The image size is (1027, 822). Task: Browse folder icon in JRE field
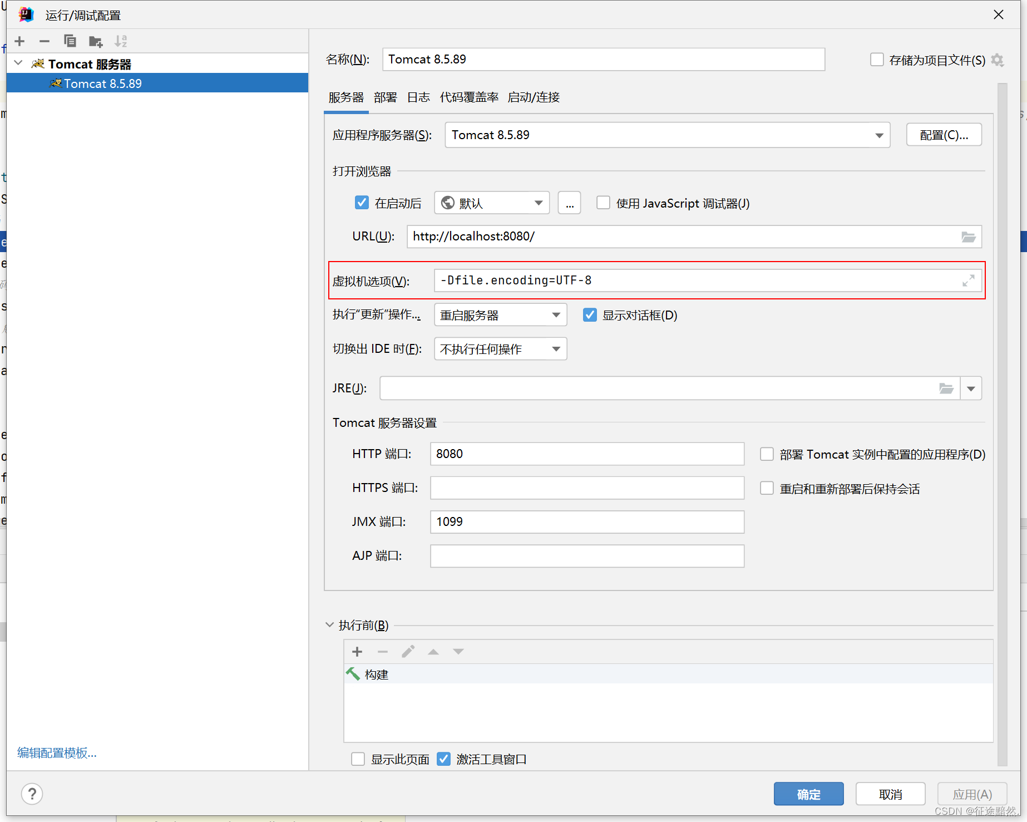[946, 388]
